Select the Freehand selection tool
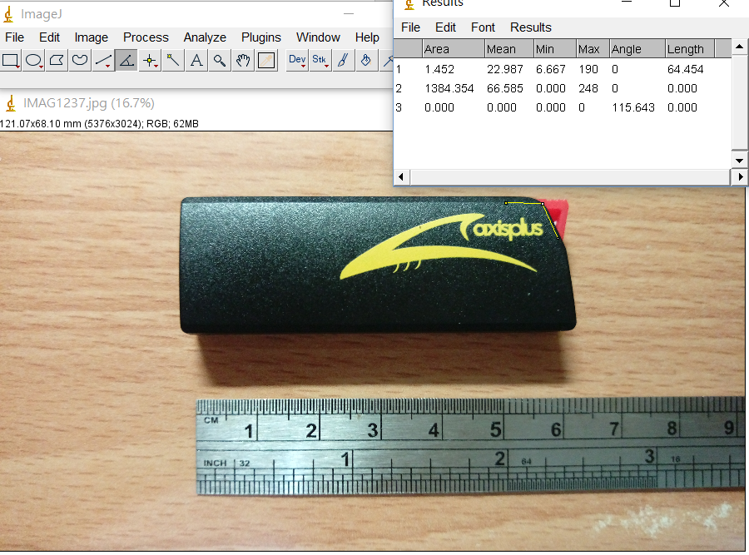The width and height of the screenshot is (749, 555). click(x=80, y=61)
